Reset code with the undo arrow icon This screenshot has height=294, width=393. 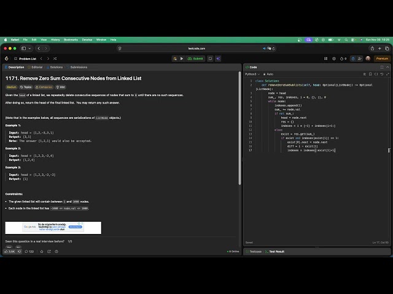coord(382,74)
